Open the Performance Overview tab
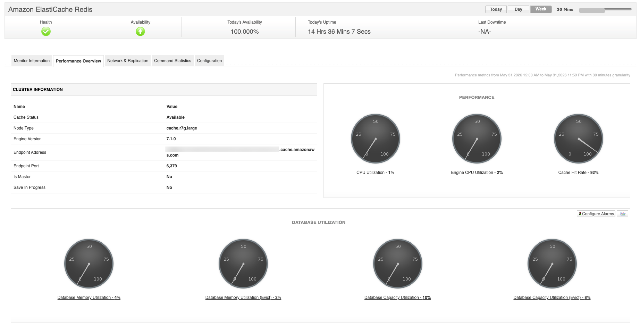640x326 pixels. pyautogui.click(x=78, y=61)
